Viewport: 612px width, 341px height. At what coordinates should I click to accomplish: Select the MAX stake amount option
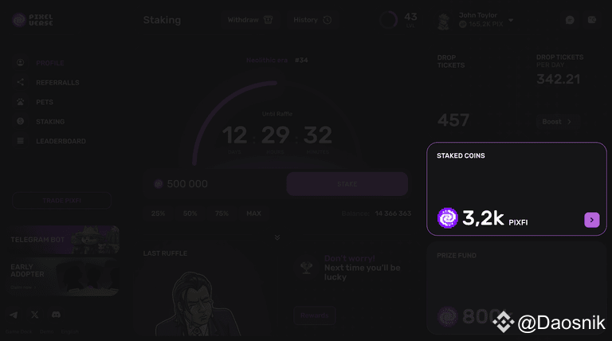[x=253, y=214]
